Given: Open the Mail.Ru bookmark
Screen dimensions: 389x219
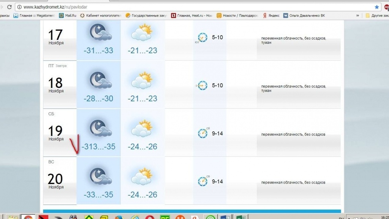Looking at the screenshot, I should 68,16.
